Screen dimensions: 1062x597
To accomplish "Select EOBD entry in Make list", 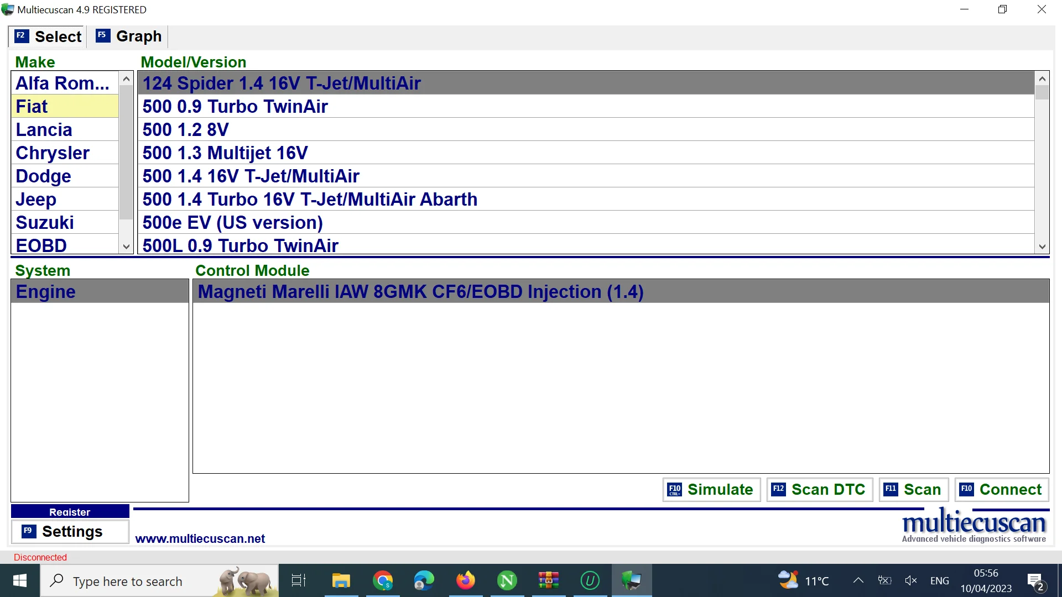I will (65, 244).
